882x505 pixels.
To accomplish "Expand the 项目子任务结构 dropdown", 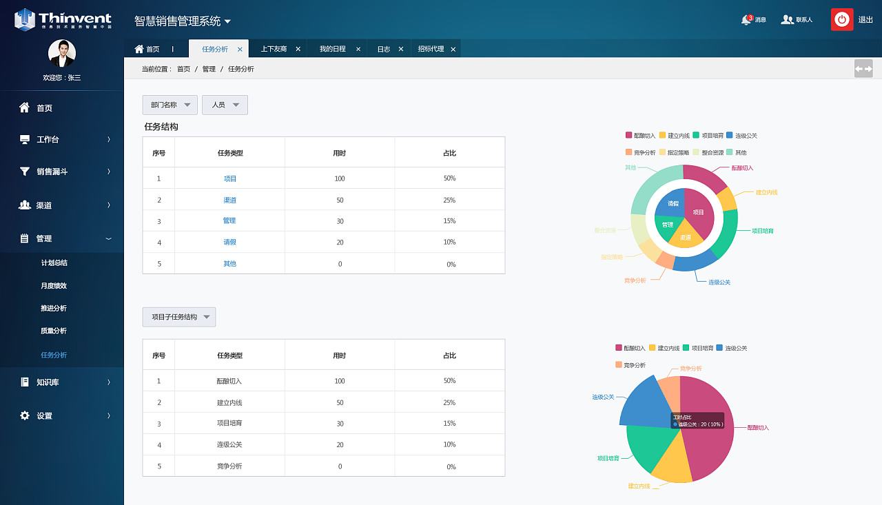I will pyautogui.click(x=179, y=317).
